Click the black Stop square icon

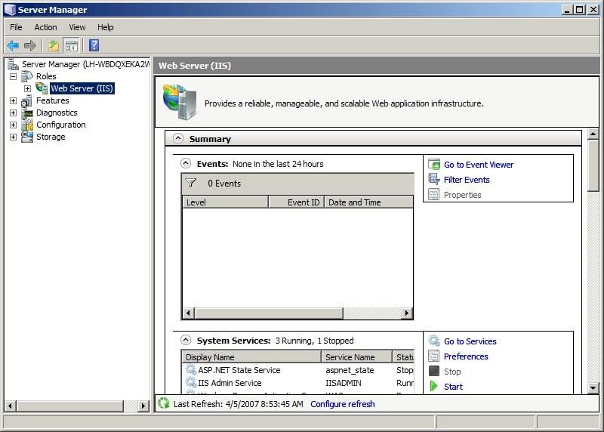434,371
